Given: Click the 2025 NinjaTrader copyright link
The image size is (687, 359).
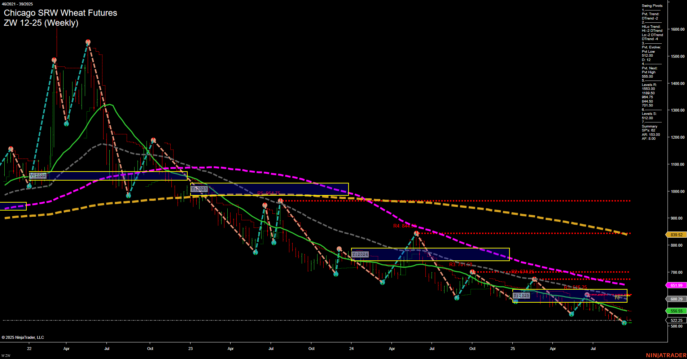Looking at the screenshot, I should tap(23, 337).
